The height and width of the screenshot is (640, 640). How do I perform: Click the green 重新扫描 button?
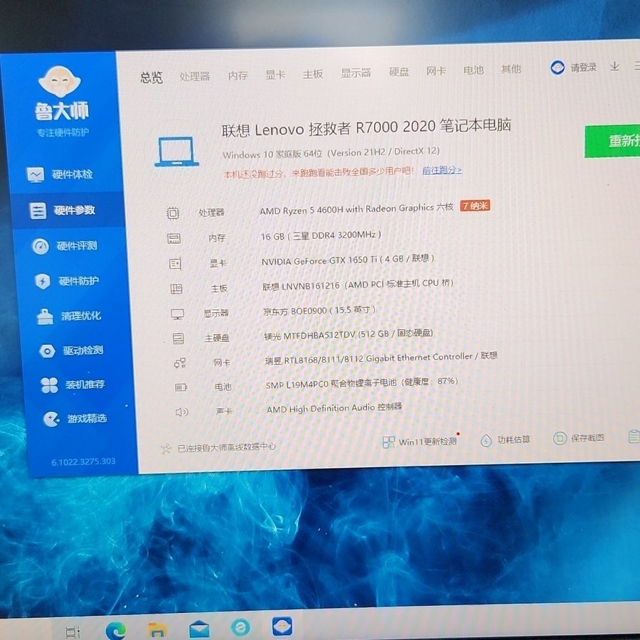click(612, 141)
